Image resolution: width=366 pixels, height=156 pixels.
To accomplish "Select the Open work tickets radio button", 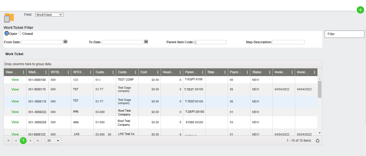I will pyautogui.click(x=6, y=33).
